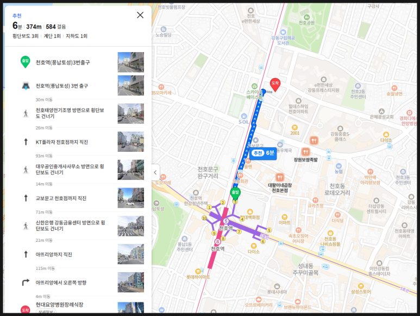The image size is (420, 316).
Task: Click the 삼성스토어 shop marker
Action: tap(361, 286)
